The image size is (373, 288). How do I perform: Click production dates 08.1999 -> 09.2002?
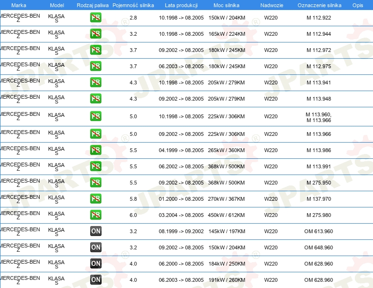click(x=181, y=231)
